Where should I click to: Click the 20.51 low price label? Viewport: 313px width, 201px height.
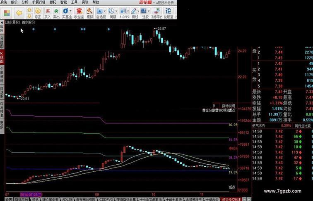(x=25, y=99)
